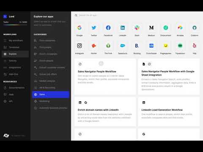Go to My workflows
This screenshot has height=152, width=203.
tap(15, 41)
